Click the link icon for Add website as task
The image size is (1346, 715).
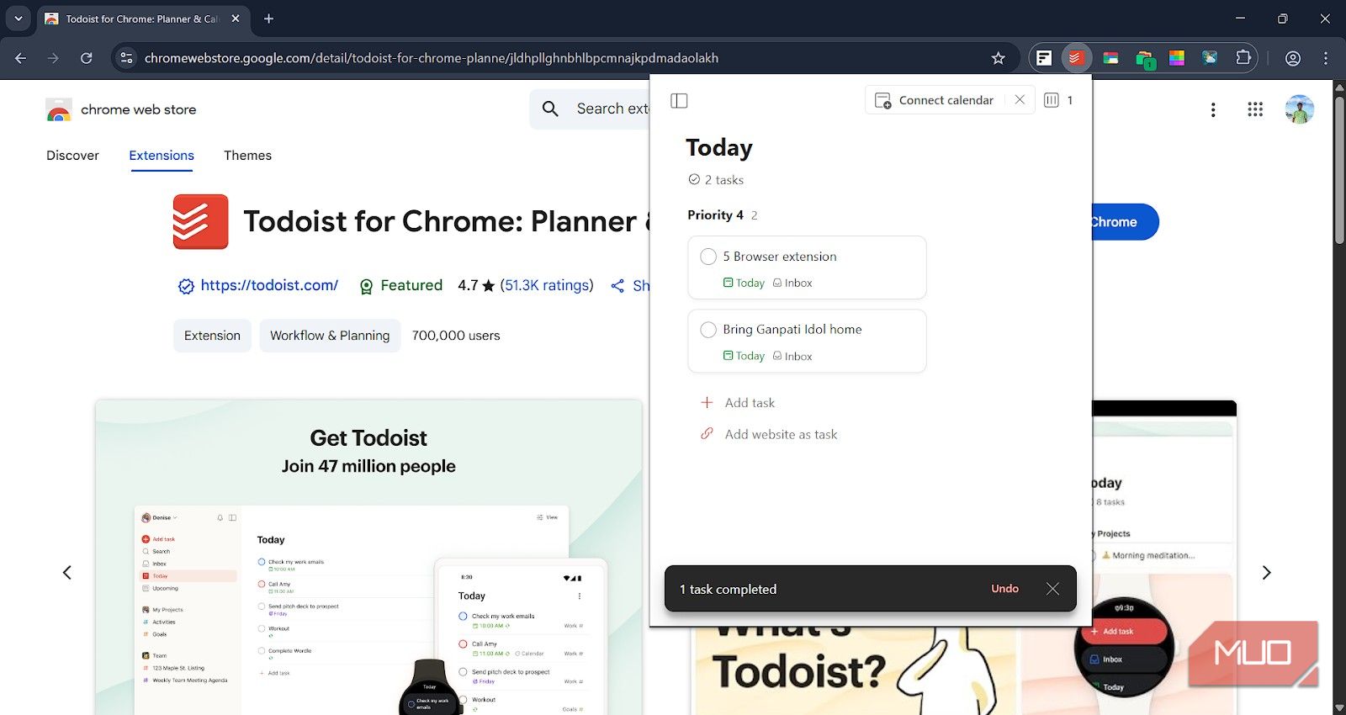tap(707, 434)
